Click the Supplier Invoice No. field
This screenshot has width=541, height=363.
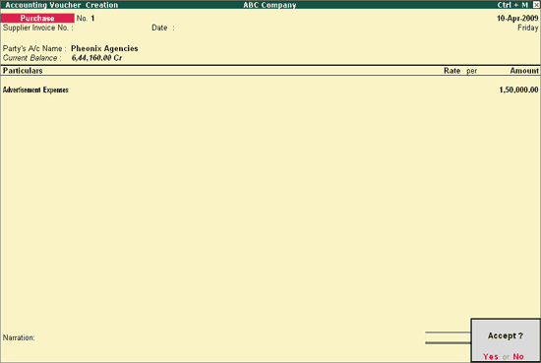110,28
